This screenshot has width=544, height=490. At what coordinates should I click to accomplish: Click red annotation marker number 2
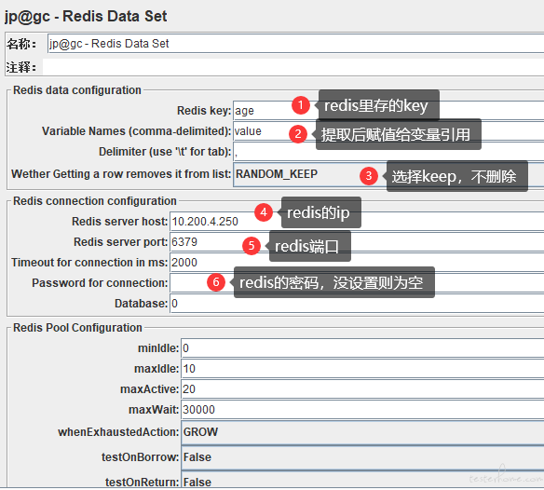coord(298,134)
